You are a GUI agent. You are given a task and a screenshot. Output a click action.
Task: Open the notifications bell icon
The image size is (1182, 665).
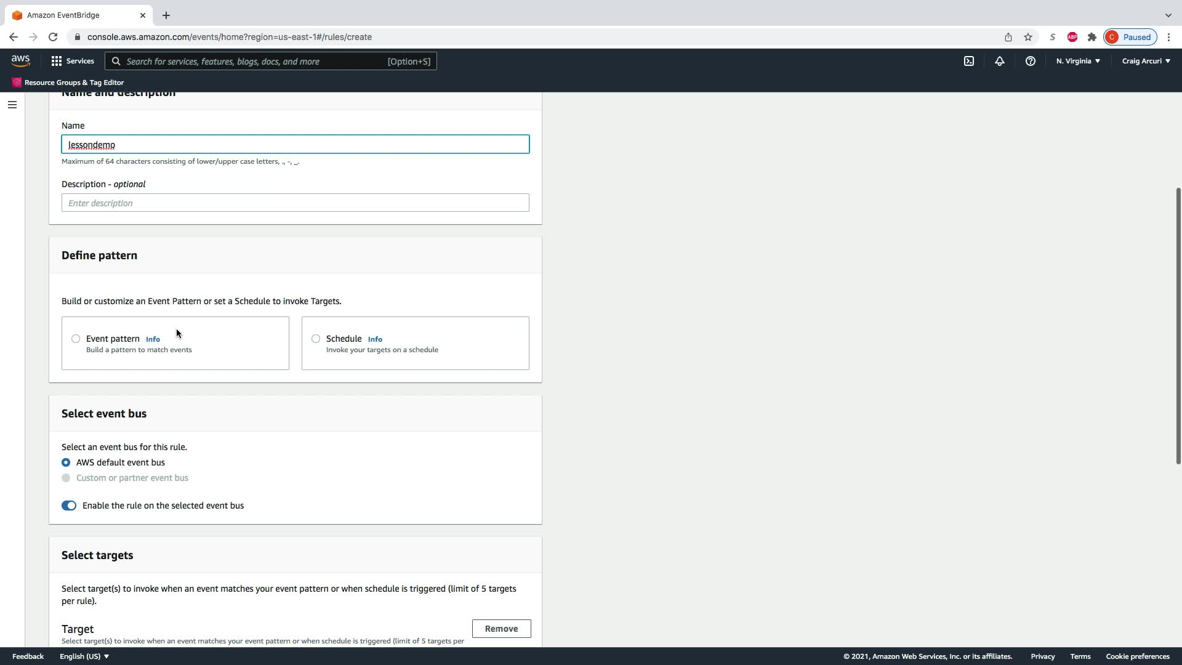(x=999, y=61)
